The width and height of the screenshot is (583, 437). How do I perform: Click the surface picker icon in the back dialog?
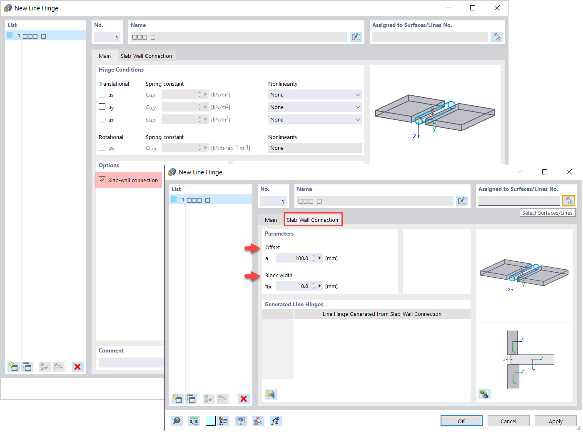pos(497,37)
